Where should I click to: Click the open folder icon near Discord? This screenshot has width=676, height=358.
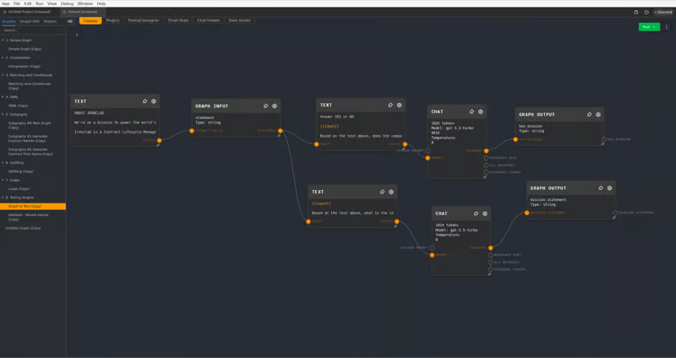click(646, 12)
